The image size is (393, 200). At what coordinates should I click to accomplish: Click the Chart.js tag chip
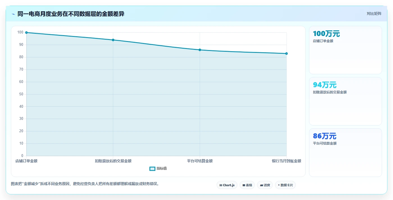227,185
